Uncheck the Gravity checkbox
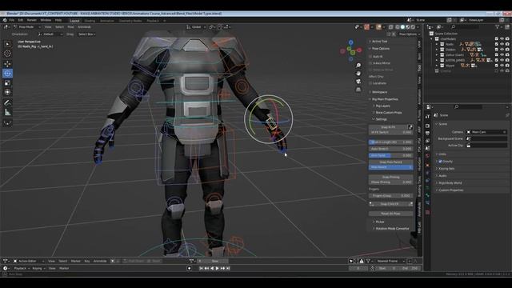The height and width of the screenshot is (288, 512). point(440,162)
